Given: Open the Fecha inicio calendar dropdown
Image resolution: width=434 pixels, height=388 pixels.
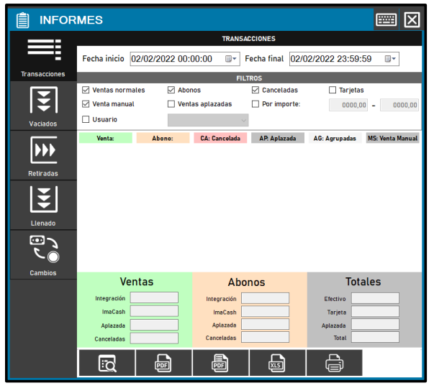Looking at the screenshot, I should click(232, 59).
